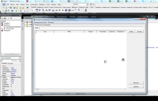Viewport: 158px width, 101px height.
Task: Click the Pause program toolbar icon
Action: 21,11
